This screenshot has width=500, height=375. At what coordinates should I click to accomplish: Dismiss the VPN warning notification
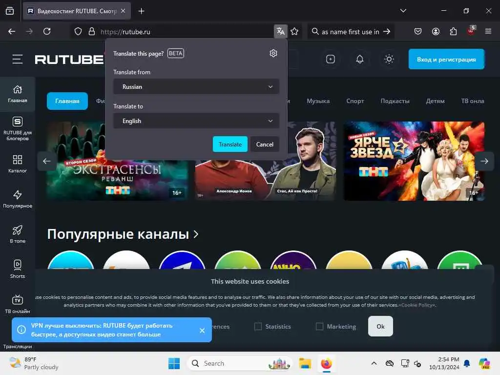click(x=202, y=331)
